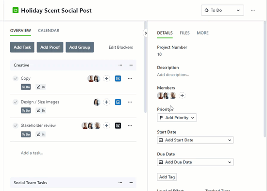267x191 pixels.
Task: Open the Stakeholder review task name
Action: click(38, 125)
